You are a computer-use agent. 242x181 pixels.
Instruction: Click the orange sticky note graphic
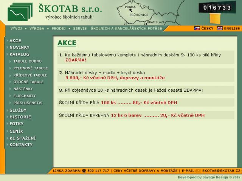click(x=215, y=19)
